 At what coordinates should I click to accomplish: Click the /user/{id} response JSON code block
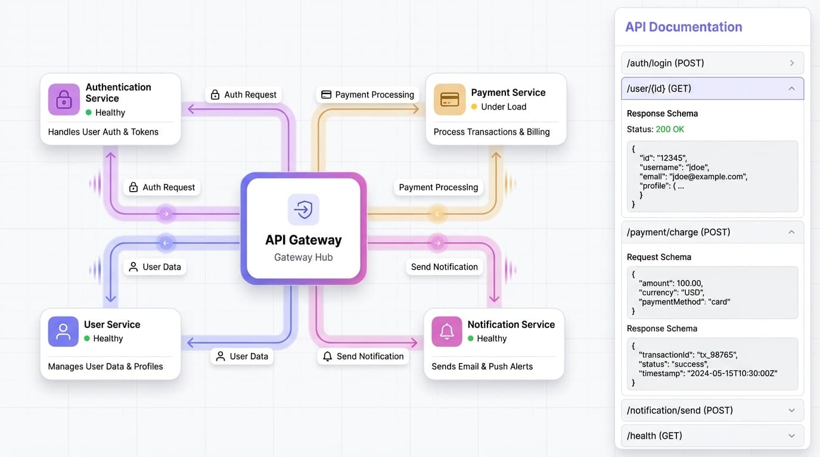click(x=712, y=176)
